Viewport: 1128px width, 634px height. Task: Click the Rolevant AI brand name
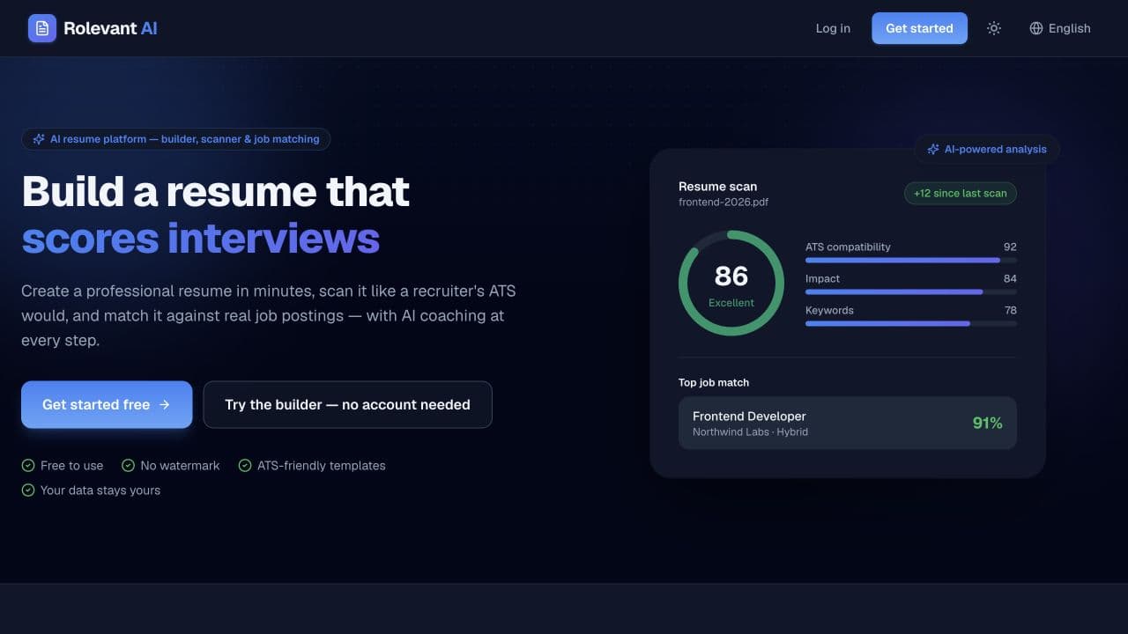(x=110, y=28)
